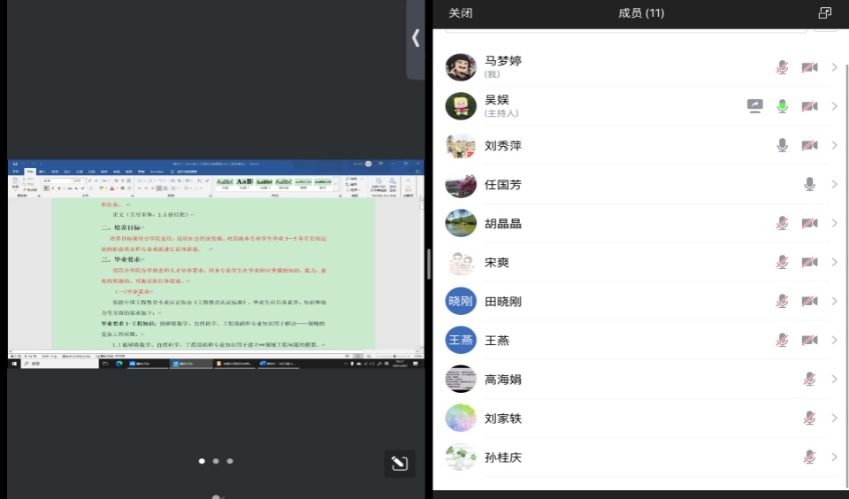Pop out the members panel window icon
This screenshot has width=849, height=499.
point(824,13)
